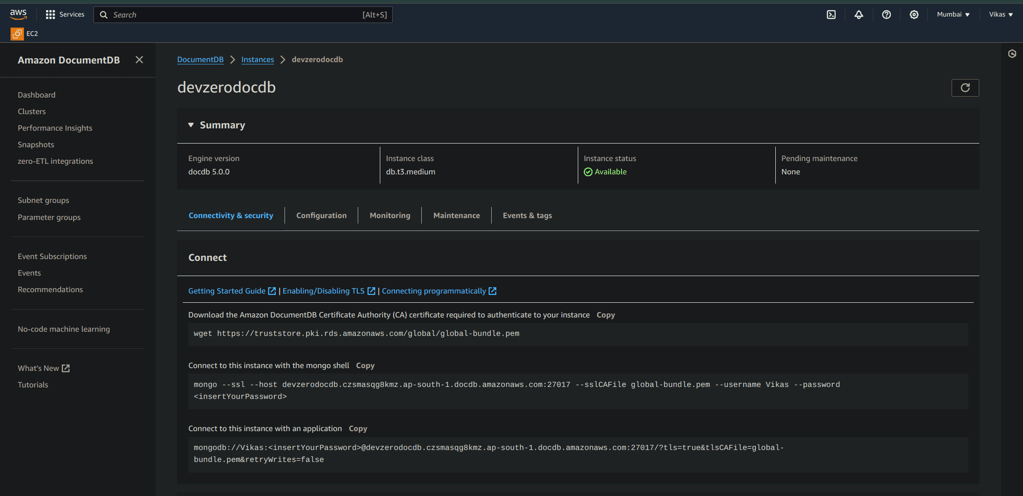Viewport: 1023px width, 496px height.
Task: Open the Events & tags tab
Action: pos(527,215)
